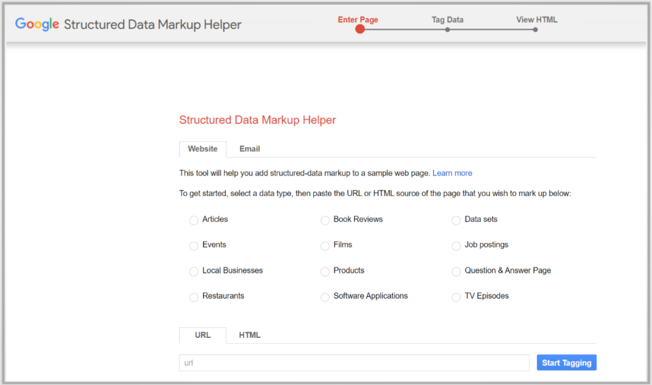Switch to the URL input tab
Image resolution: width=652 pixels, height=385 pixels.
[x=202, y=335]
